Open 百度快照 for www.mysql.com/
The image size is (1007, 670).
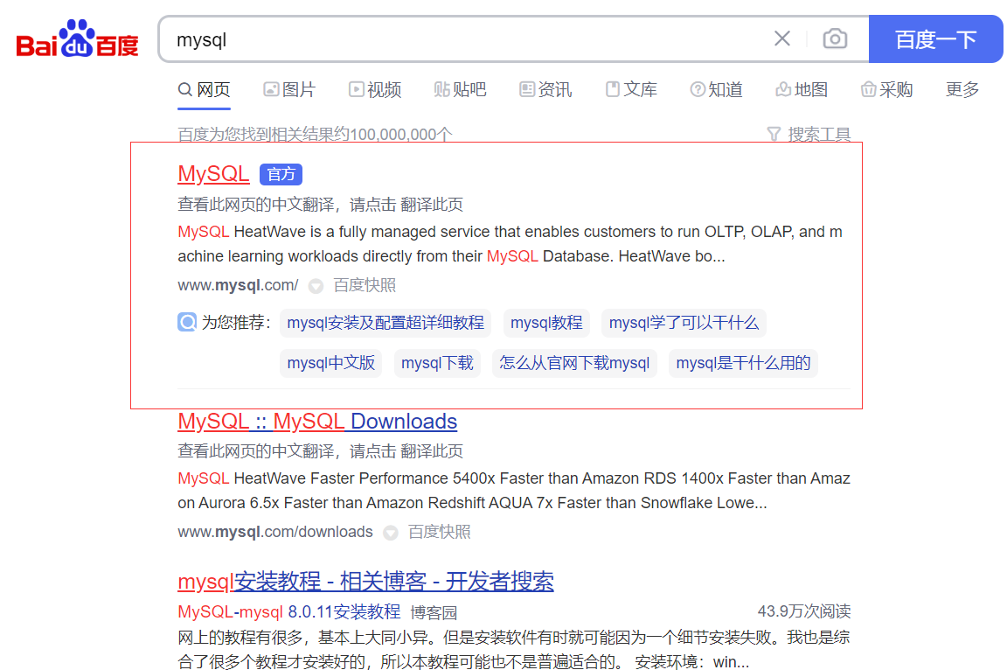[x=365, y=284]
